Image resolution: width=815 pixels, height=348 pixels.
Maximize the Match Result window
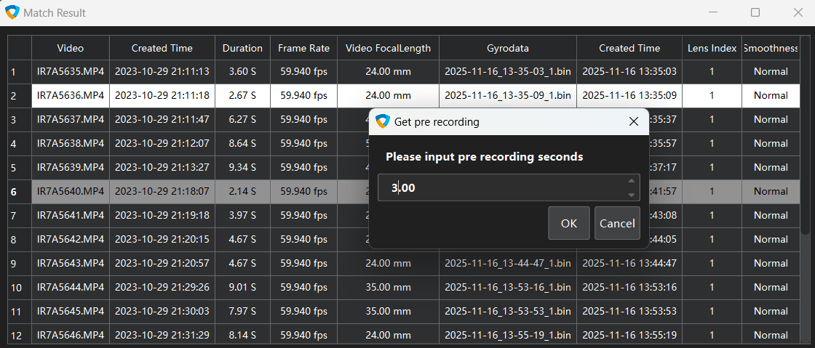pos(755,12)
